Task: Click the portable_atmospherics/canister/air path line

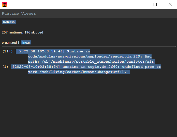Action: click(91, 62)
